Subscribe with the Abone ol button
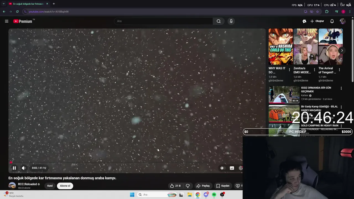 65,186
